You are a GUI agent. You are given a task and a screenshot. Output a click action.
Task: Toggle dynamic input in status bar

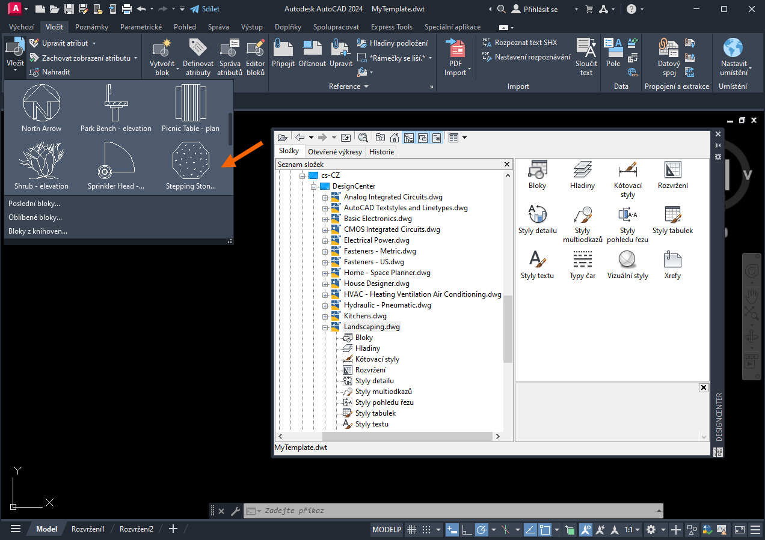(x=452, y=530)
